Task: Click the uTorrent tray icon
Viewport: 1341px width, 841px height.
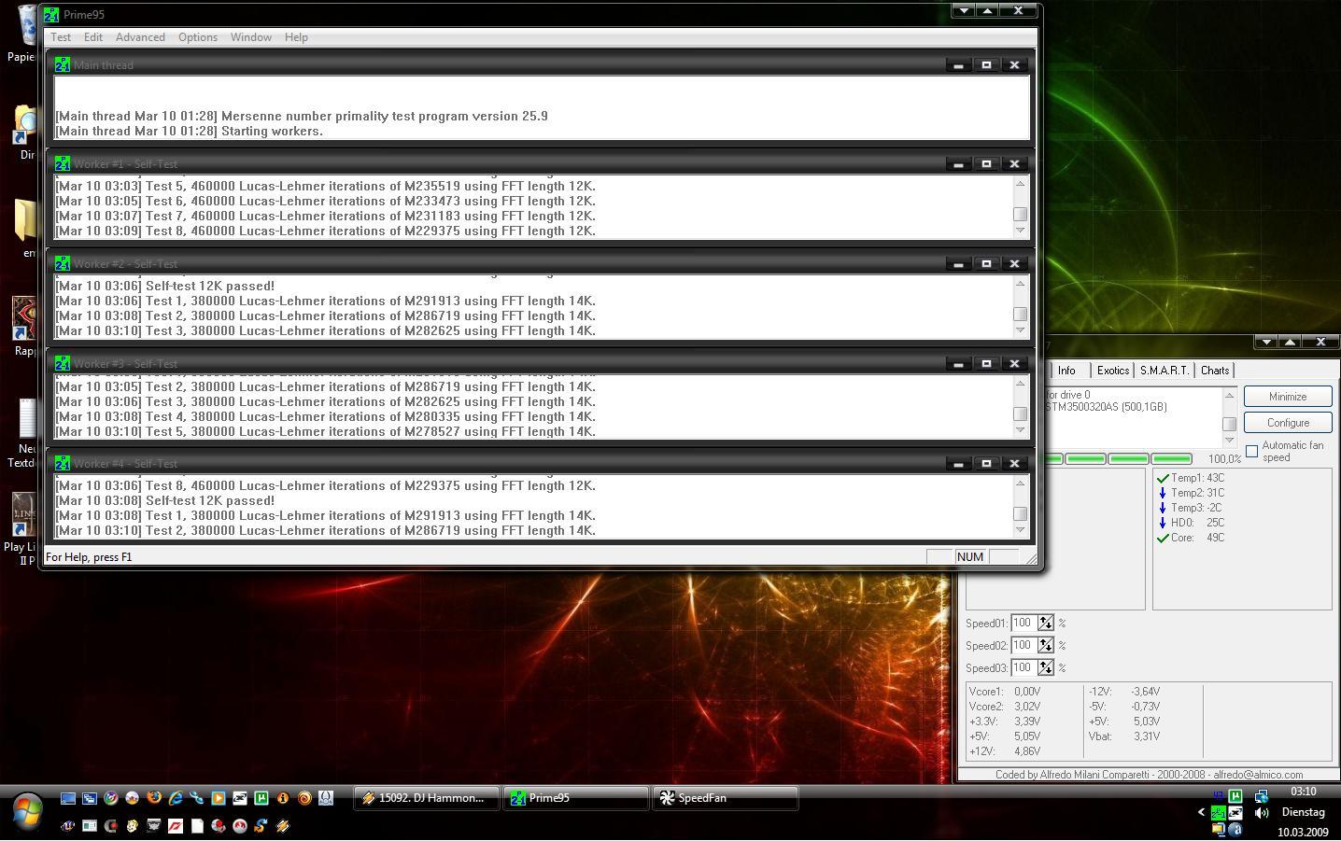Action: click(1235, 796)
